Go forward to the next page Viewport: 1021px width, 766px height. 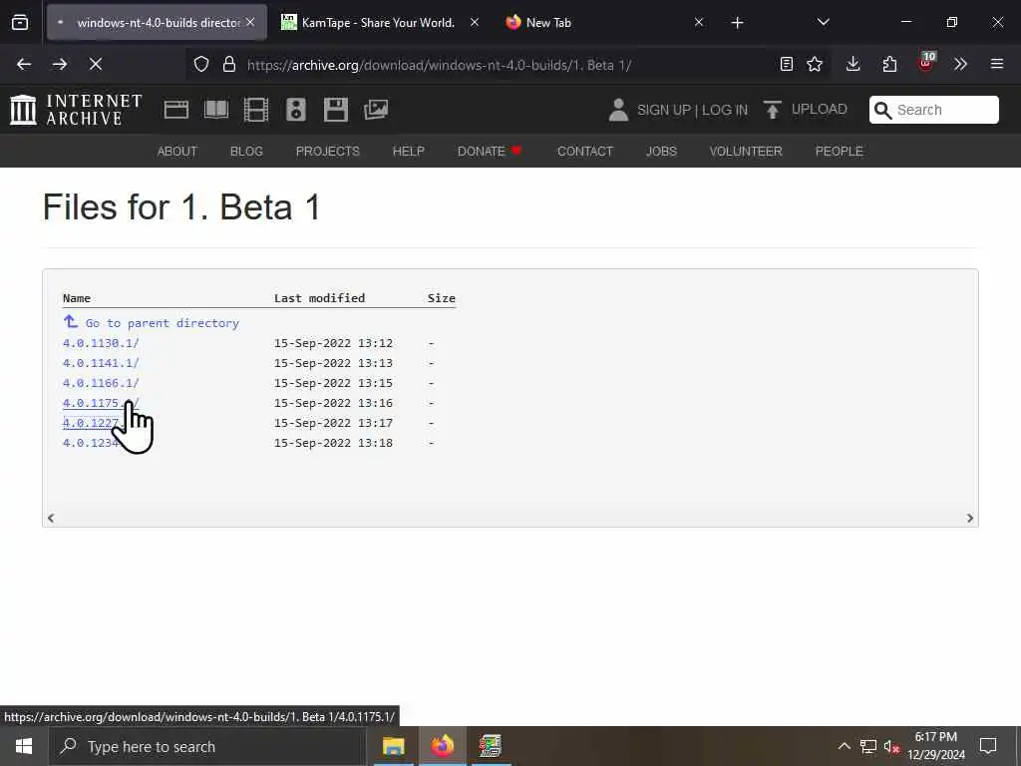60,64
